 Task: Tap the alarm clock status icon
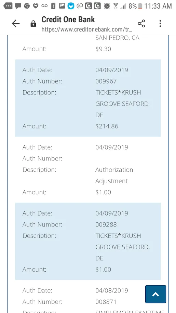pos(107,6)
